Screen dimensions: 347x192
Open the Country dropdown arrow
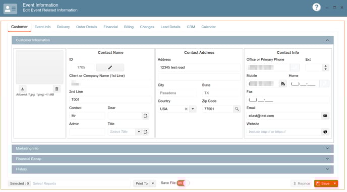193,109
